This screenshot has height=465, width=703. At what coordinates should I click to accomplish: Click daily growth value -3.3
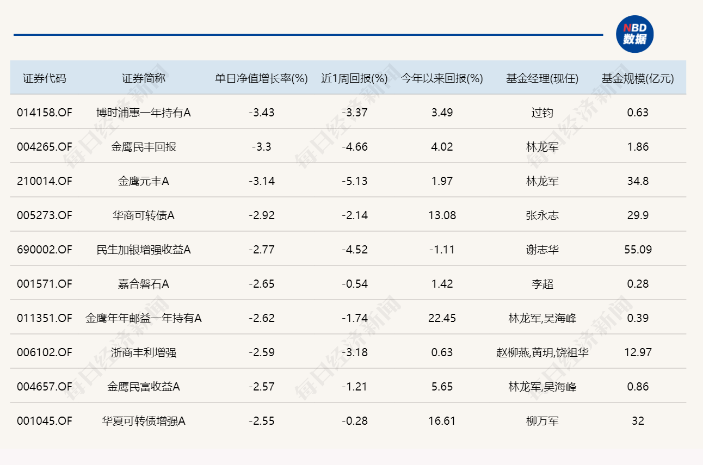pyautogui.click(x=262, y=147)
